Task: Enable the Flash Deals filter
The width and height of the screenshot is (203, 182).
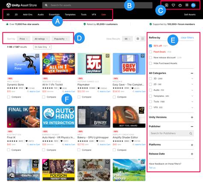Action: point(150,52)
